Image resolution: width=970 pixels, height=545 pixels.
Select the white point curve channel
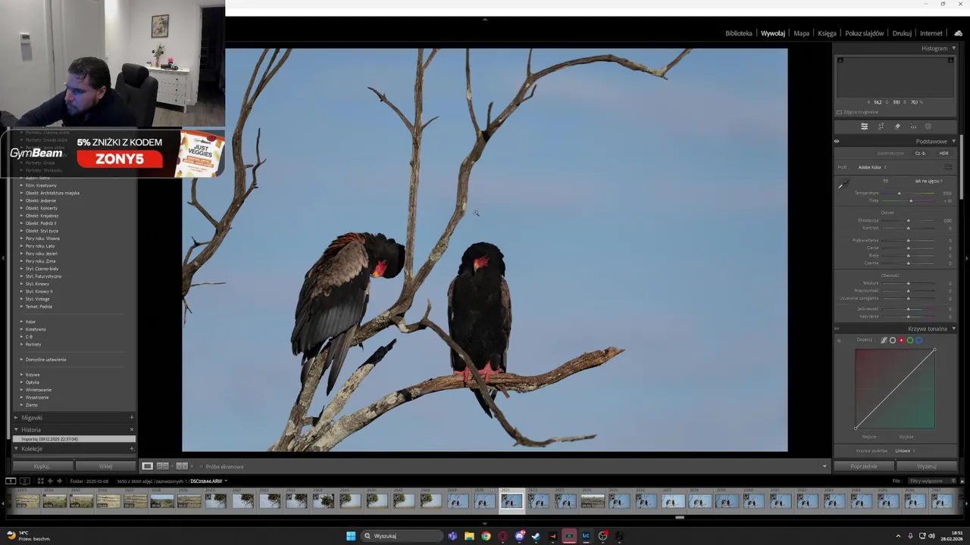click(893, 341)
